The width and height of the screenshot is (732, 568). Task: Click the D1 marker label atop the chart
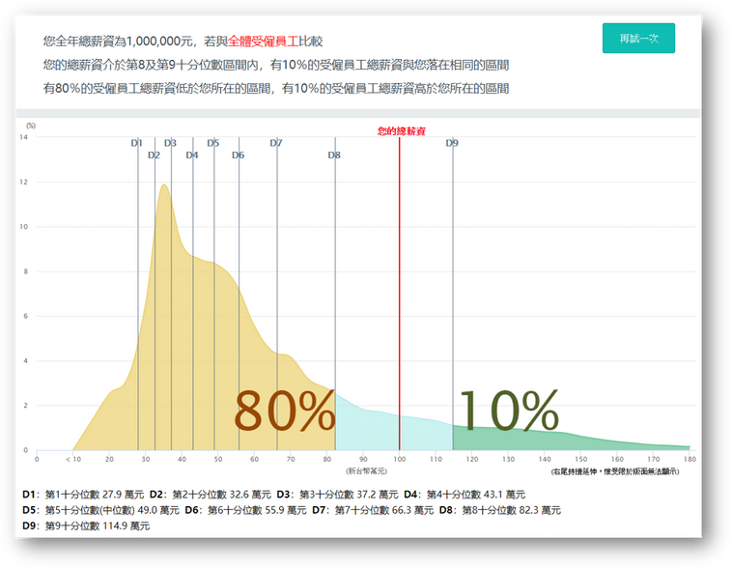tap(137, 143)
